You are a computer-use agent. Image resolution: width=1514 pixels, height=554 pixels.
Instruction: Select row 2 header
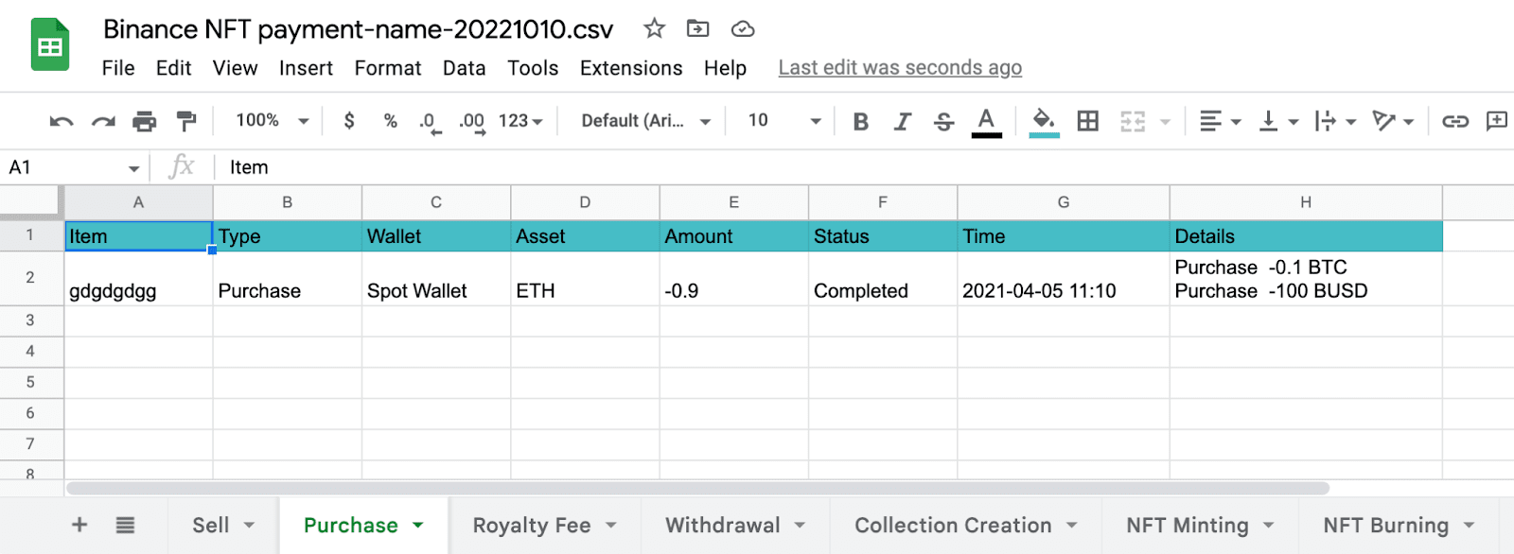30,278
